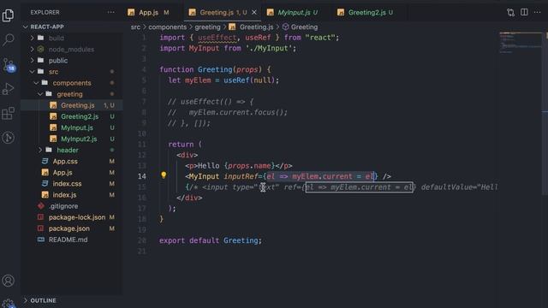The width and height of the screenshot is (548, 308).
Task: Click the lightbulb quick fix on line 14
Action: click(164, 175)
